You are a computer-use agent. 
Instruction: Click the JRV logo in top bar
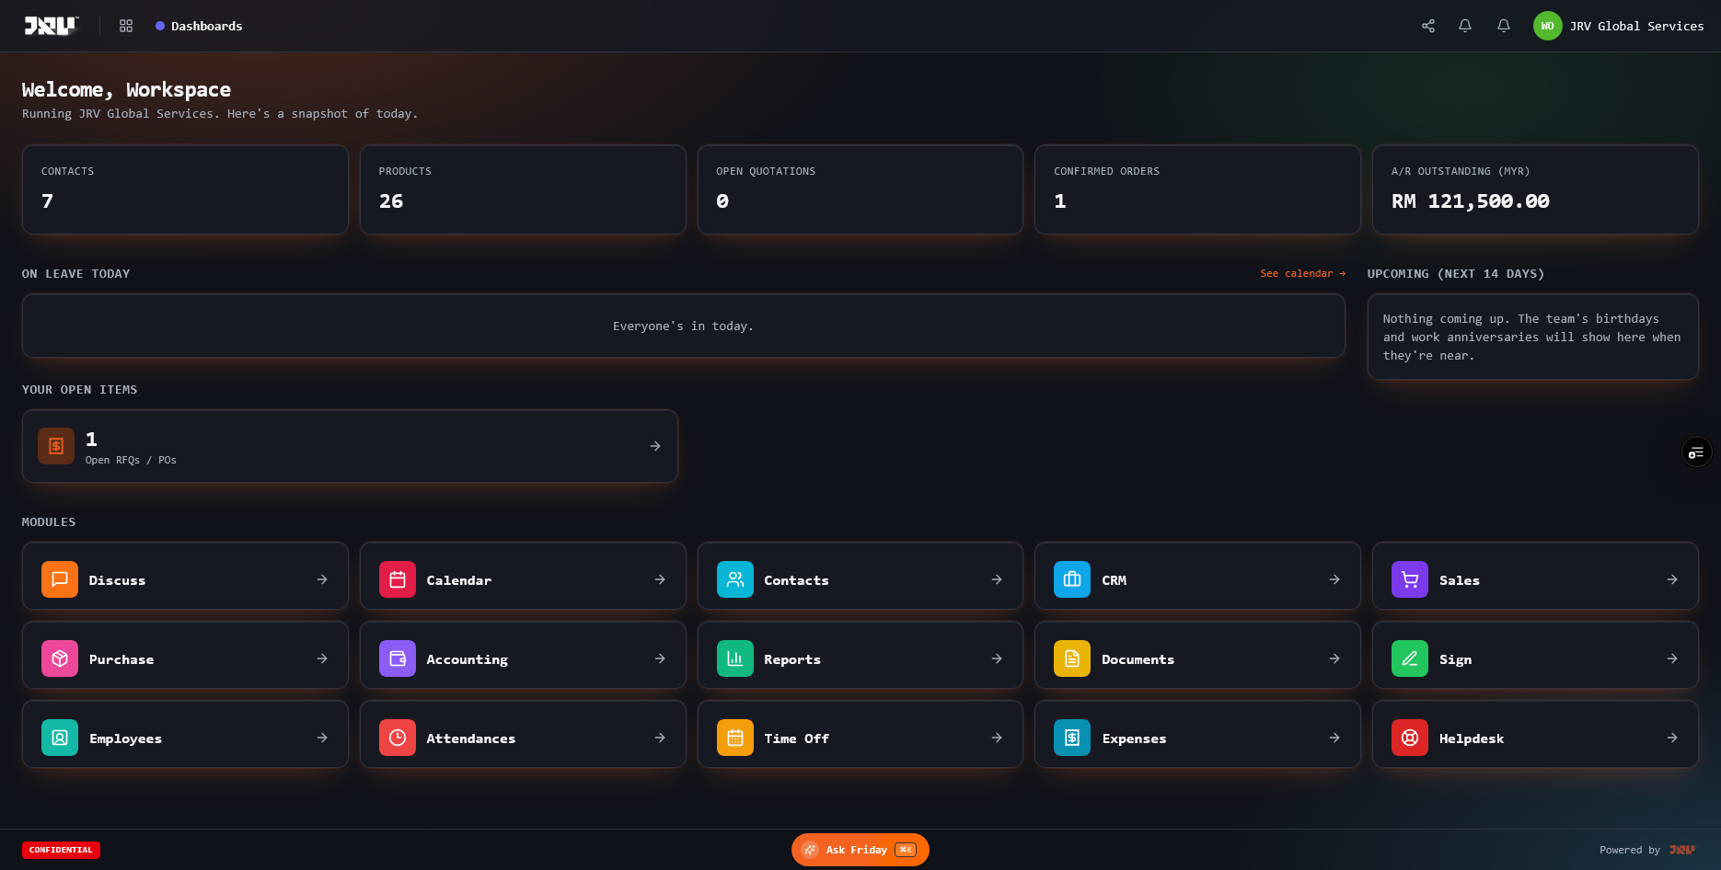(x=51, y=26)
